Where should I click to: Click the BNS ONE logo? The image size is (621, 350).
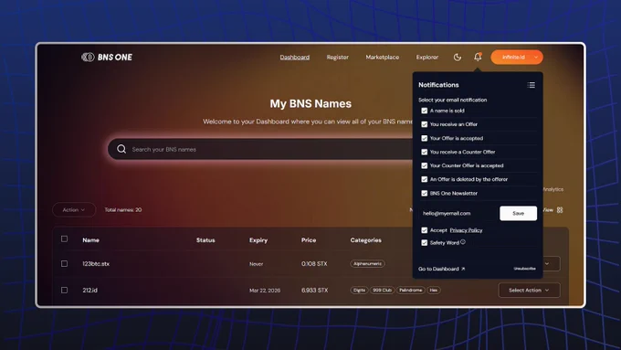coord(107,57)
